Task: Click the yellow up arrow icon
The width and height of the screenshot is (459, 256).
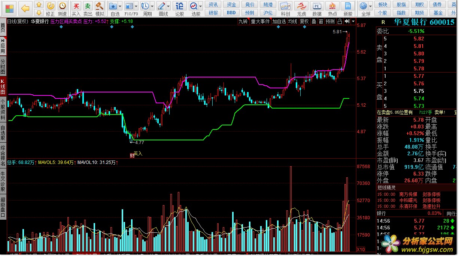Action: tap(38, 4)
